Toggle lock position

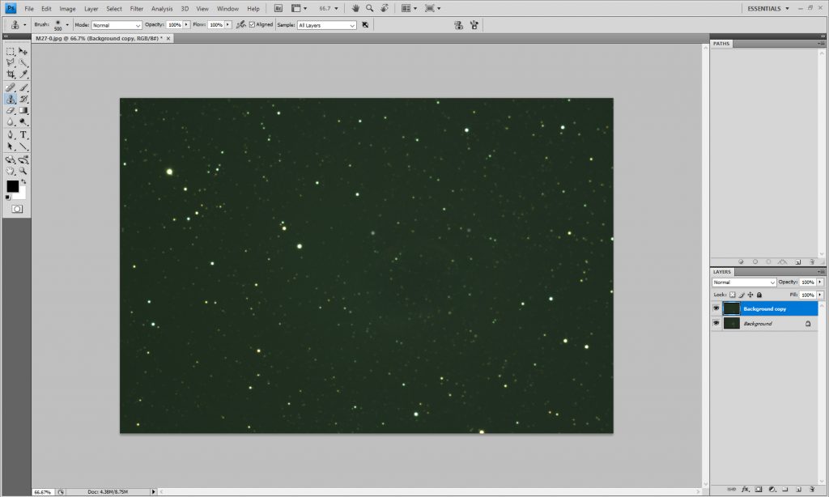point(750,295)
